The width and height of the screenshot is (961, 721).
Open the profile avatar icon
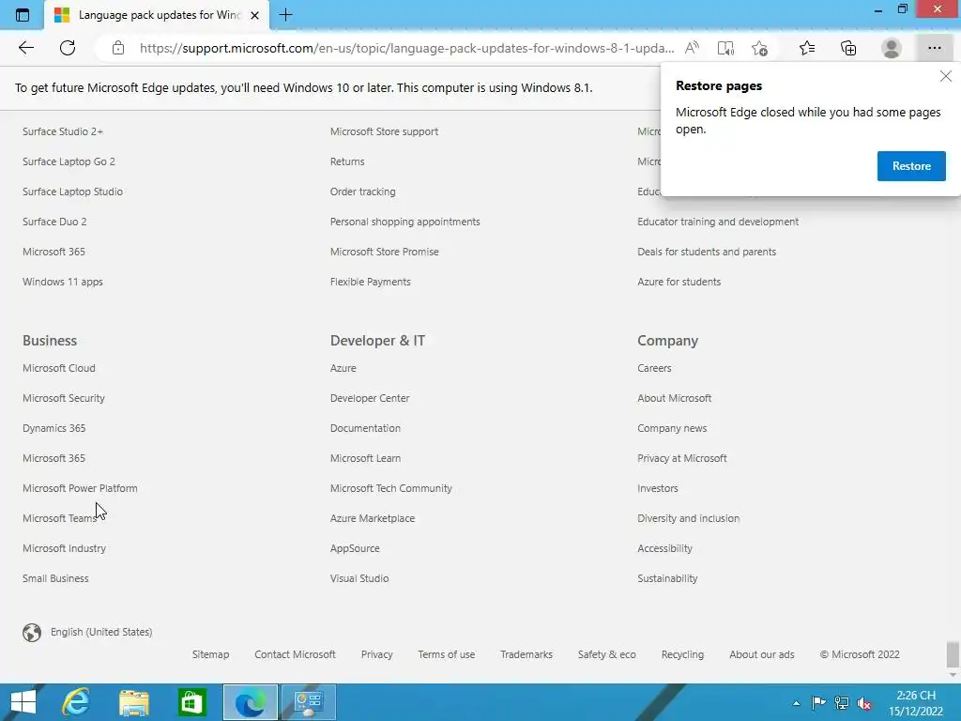pyautogui.click(x=892, y=48)
